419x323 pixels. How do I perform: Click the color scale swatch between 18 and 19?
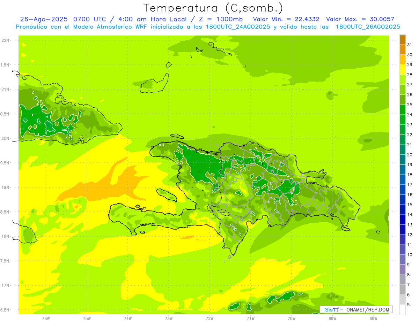tap(403, 170)
